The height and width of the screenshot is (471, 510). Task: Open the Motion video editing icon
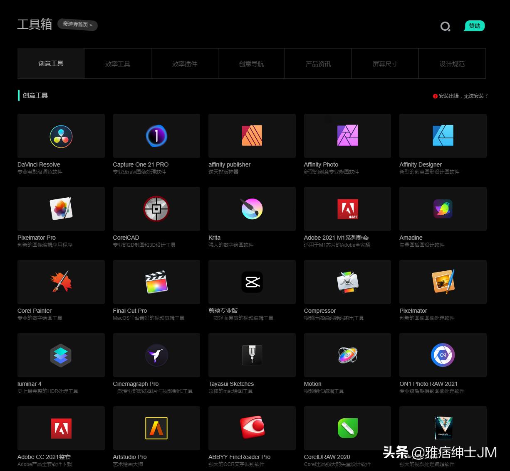click(x=347, y=355)
